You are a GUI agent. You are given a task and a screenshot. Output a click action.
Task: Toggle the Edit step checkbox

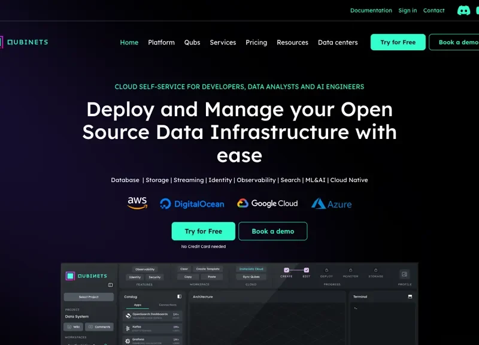[307, 270]
